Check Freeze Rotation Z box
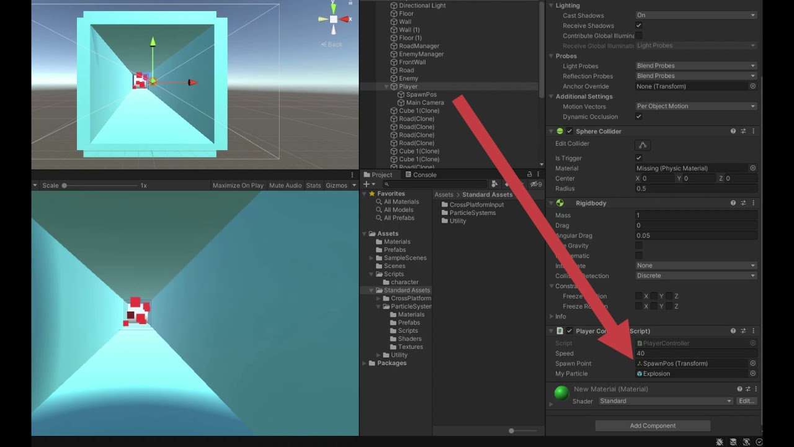Viewport: 794px width, 447px height. coord(669,306)
